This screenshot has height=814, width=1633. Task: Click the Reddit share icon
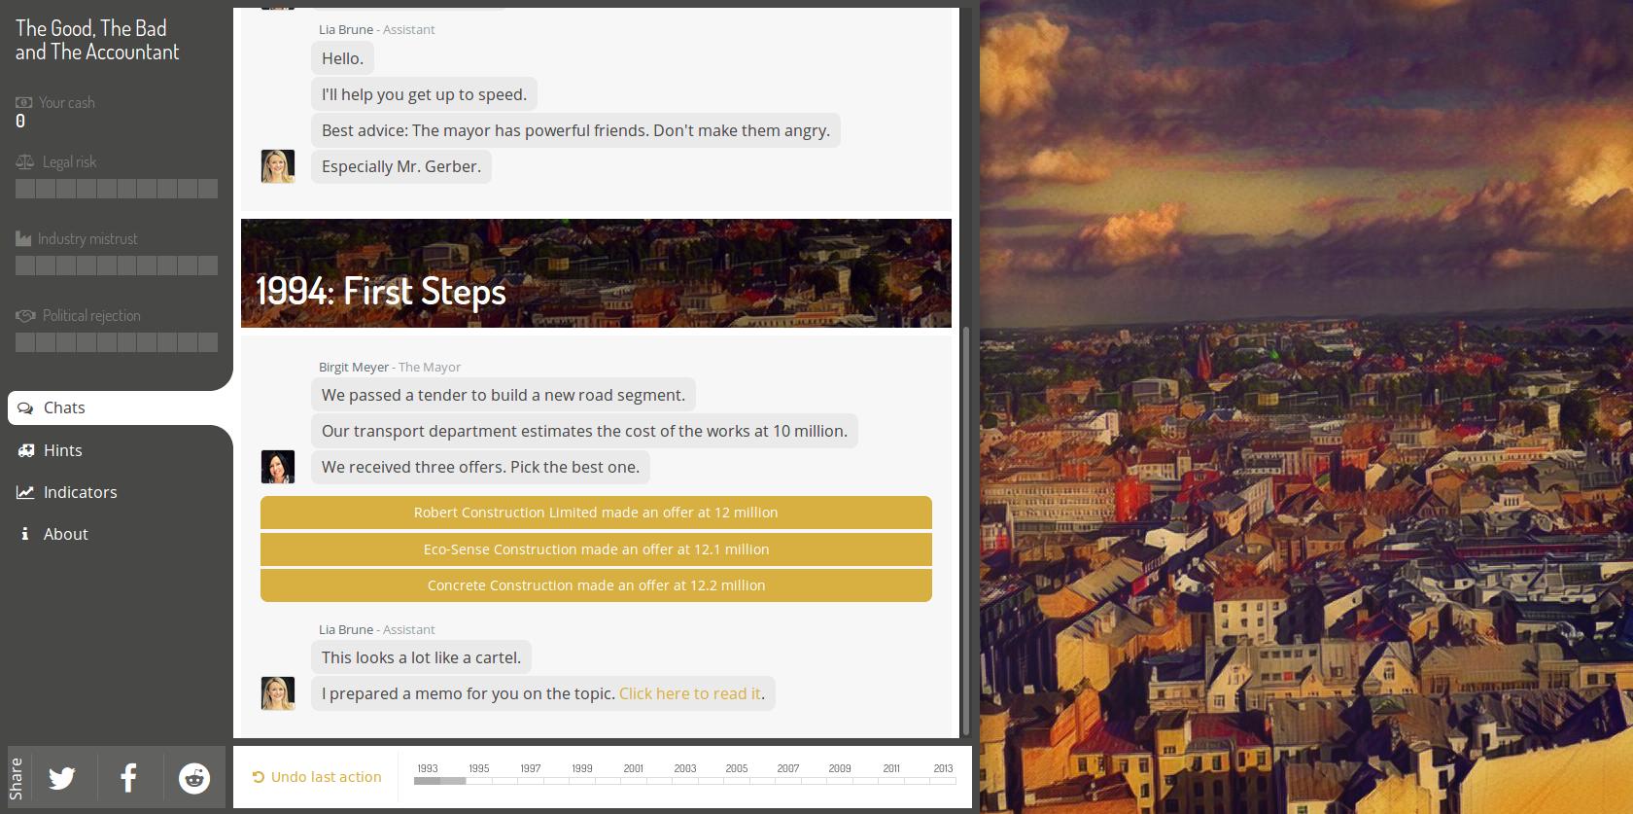194,778
